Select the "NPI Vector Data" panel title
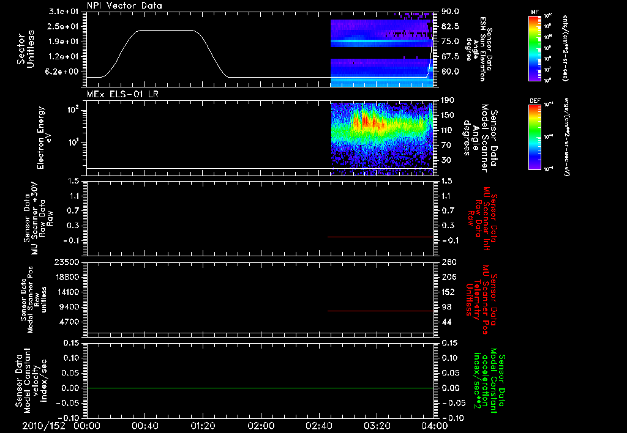 (x=124, y=6)
